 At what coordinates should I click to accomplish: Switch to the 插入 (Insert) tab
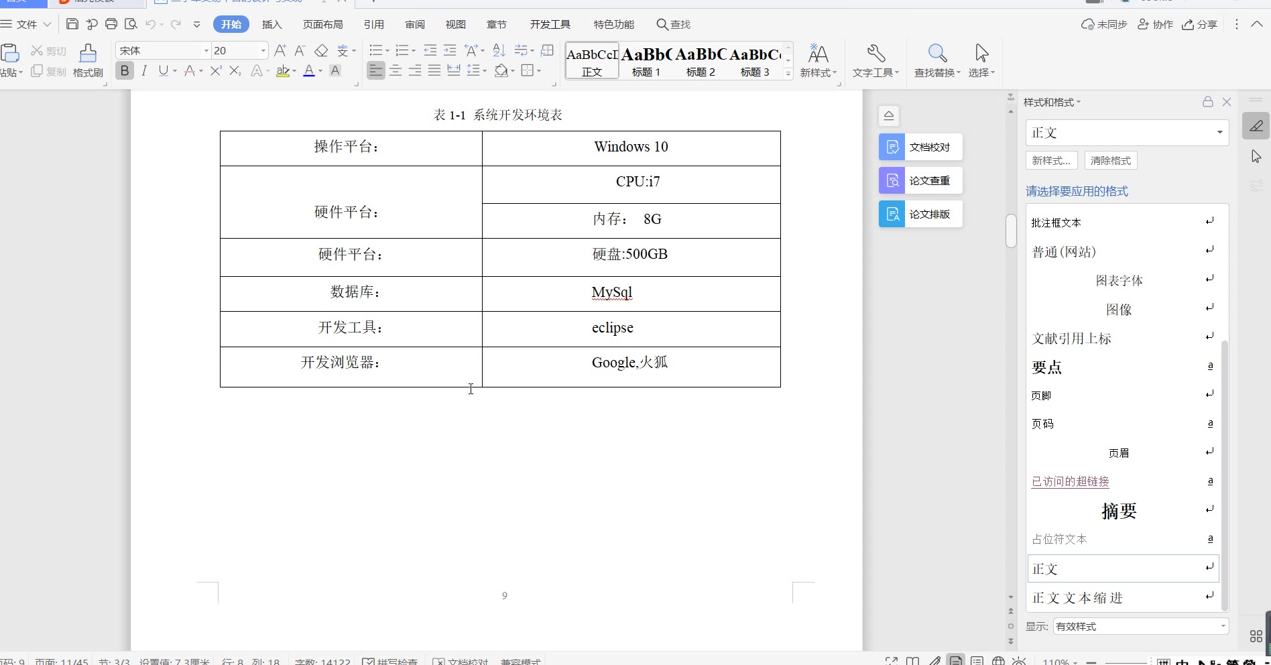pos(271,24)
